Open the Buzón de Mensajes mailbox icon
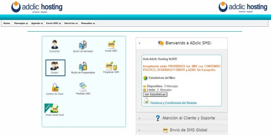Viewport: 271px width, 135px height. click(83, 45)
